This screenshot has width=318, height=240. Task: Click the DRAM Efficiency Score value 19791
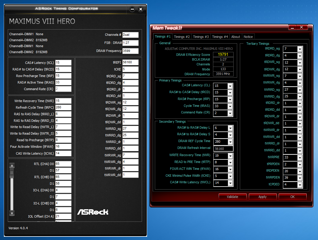[223, 54]
